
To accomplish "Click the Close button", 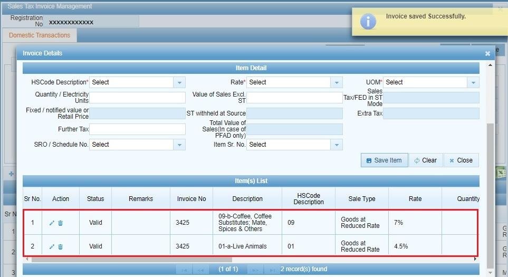I will point(461,160).
